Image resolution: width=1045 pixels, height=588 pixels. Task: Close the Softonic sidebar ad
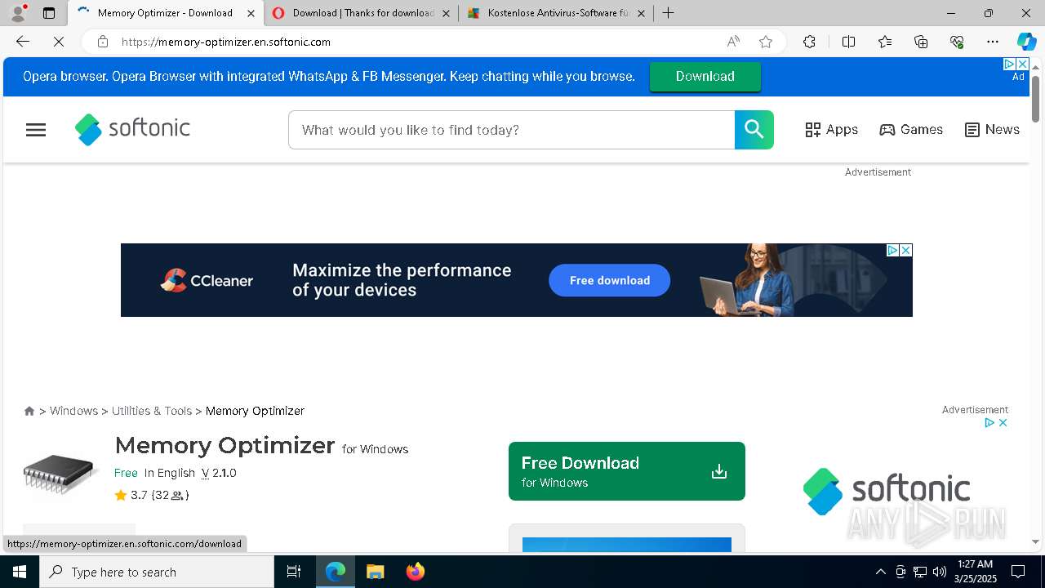click(1003, 422)
